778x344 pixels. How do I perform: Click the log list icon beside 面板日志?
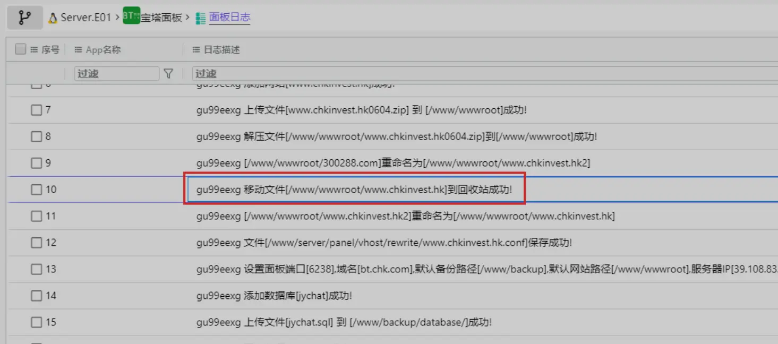point(201,18)
